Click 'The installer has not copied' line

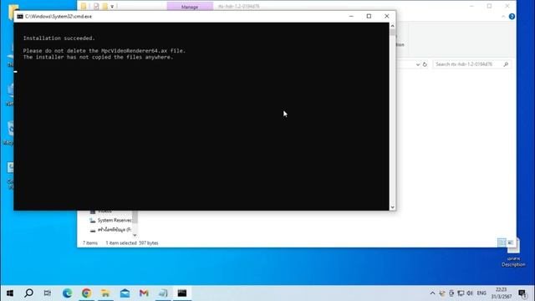[99, 58]
